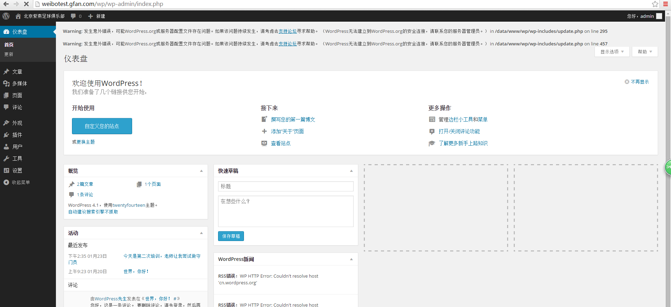This screenshot has height=307, width=671.
Task: Click the 自定义您的站点 button
Action: pos(102,126)
